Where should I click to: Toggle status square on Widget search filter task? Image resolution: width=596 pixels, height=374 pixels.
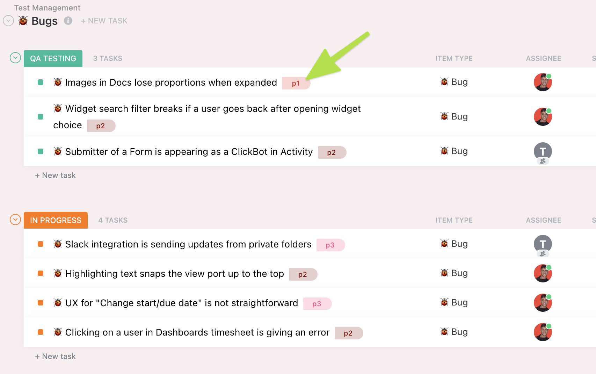[x=41, y=117]
